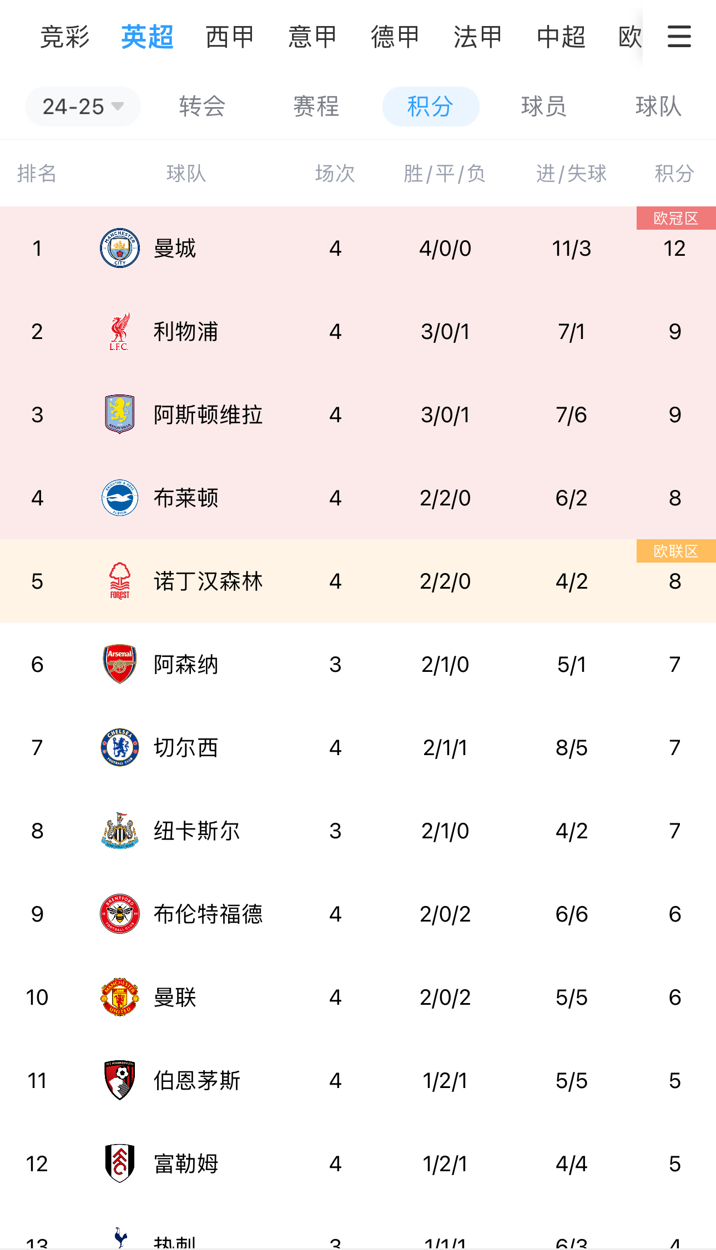Expand the season selector chevron
Viewport: 716px width, 1250px height.
(117, 107)
